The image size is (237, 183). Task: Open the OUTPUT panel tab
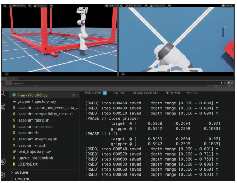coord(119,93)
